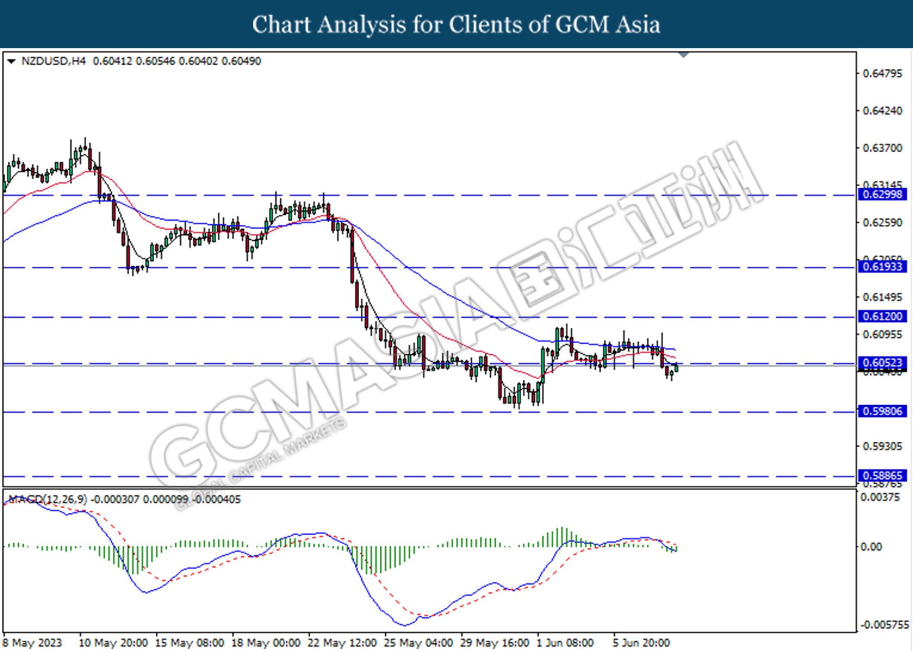This screenshot has height=651, width=913.
Task: Select the 0.59806 price level label
Action: 882,411
